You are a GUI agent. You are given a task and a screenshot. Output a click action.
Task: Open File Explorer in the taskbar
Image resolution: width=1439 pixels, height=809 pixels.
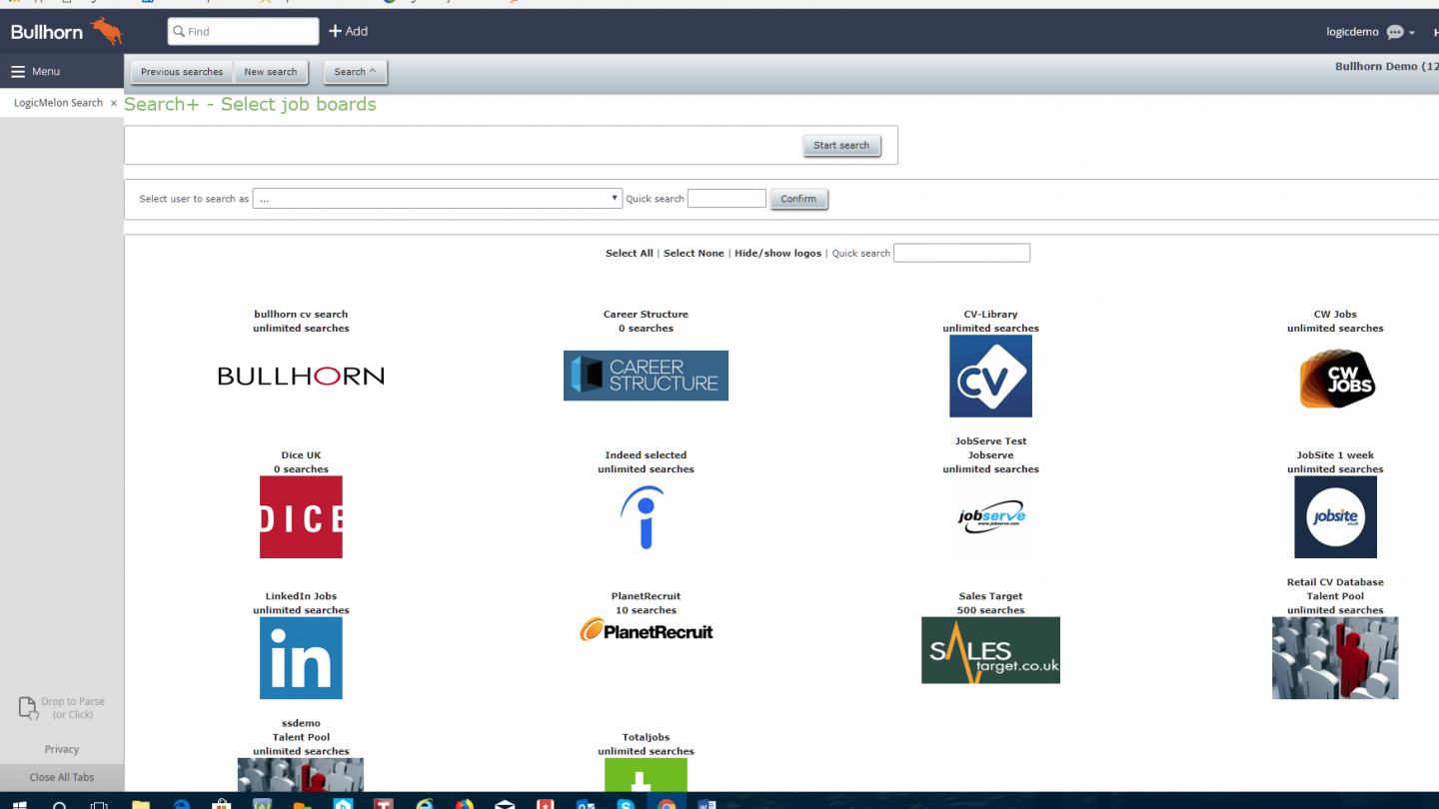(140, 803)
